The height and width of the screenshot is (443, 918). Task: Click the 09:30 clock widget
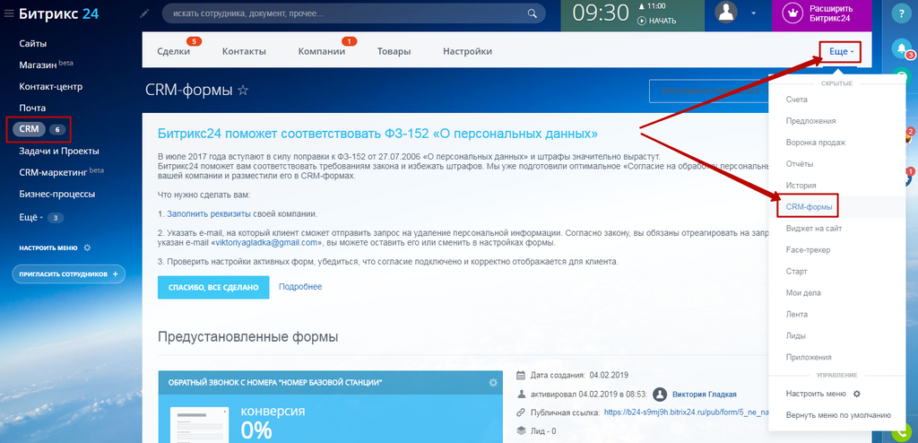pyautogui.click(x=601, y=13)
